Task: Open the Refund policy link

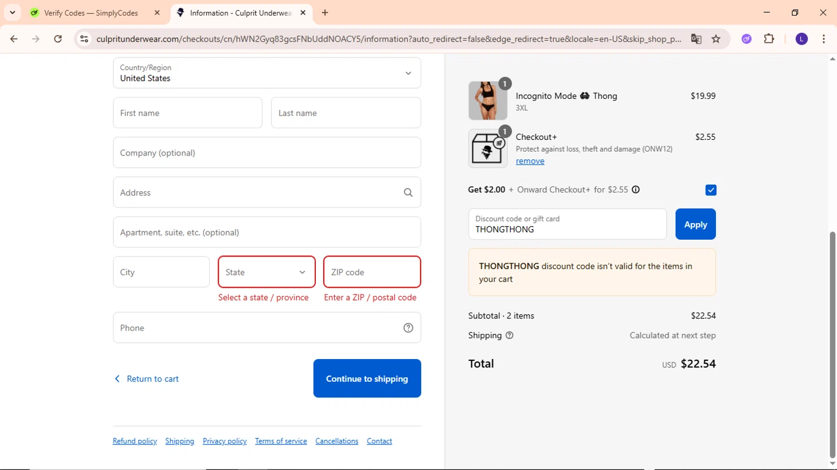Action: point(135,441)
